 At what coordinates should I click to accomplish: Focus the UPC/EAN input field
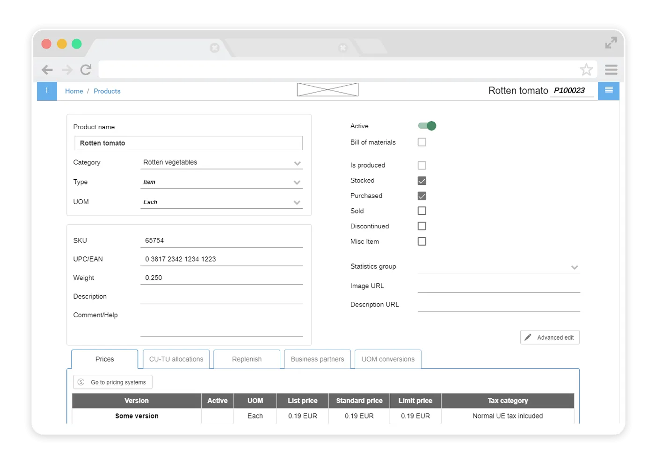[222, 259]
